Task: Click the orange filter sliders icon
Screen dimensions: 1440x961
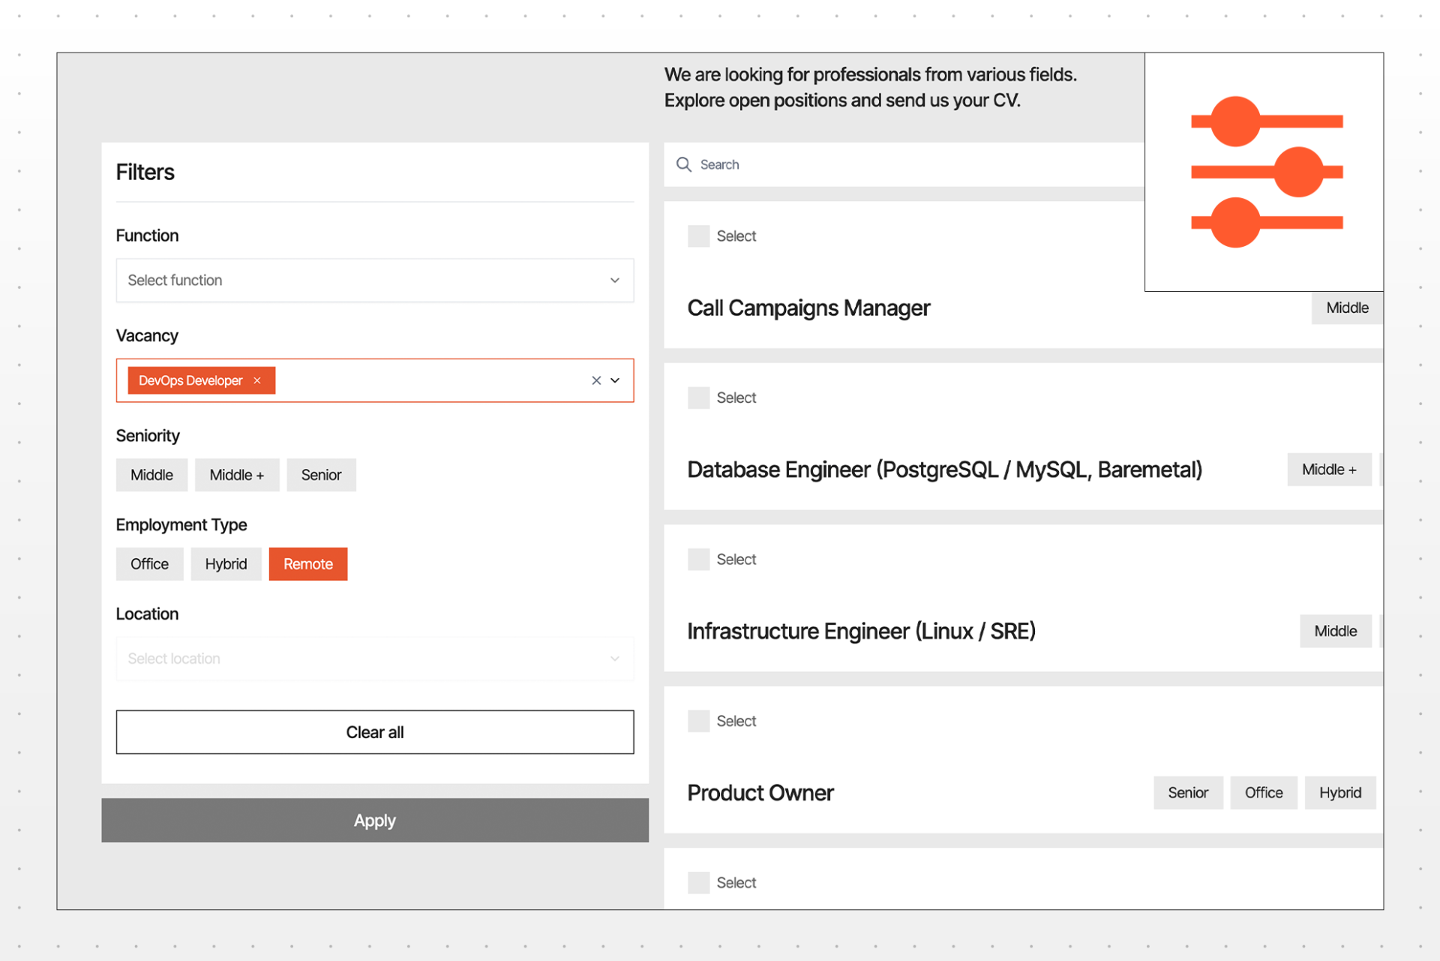Action: pos(1266,172)
